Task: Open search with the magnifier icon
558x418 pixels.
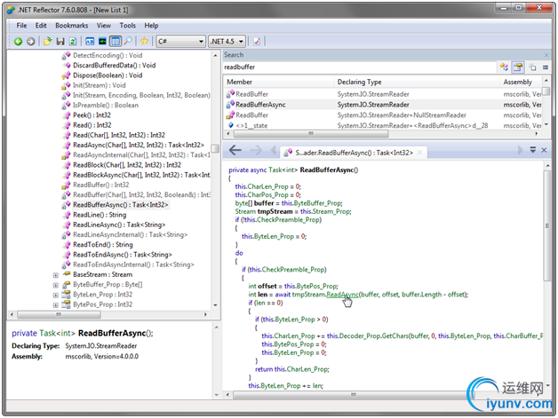Action: tap(128, 42)
